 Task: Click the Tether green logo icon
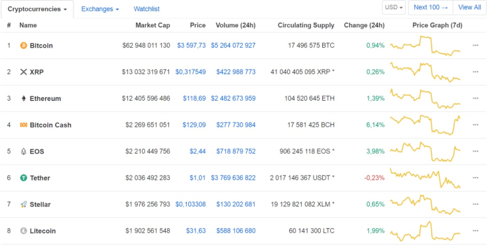[x=23, y=178]
